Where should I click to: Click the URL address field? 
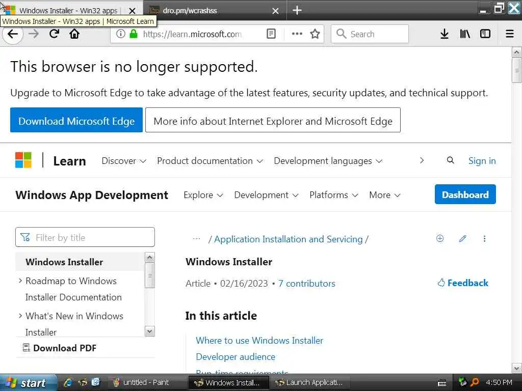[x=192, y=34]
